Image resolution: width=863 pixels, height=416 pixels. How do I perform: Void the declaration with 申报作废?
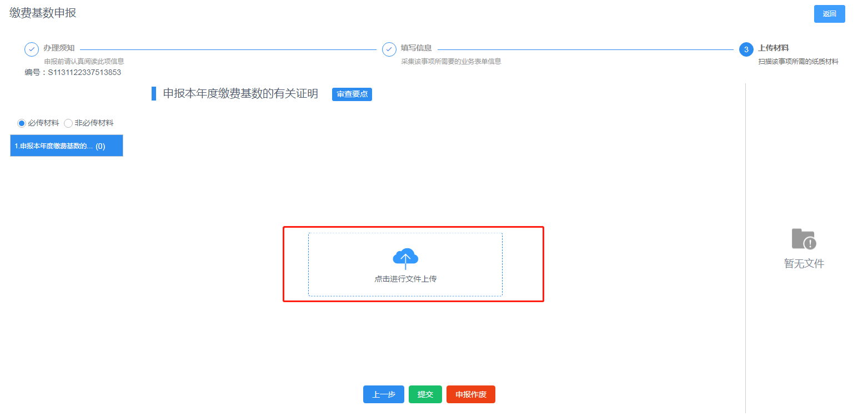(x=470, y=394)
